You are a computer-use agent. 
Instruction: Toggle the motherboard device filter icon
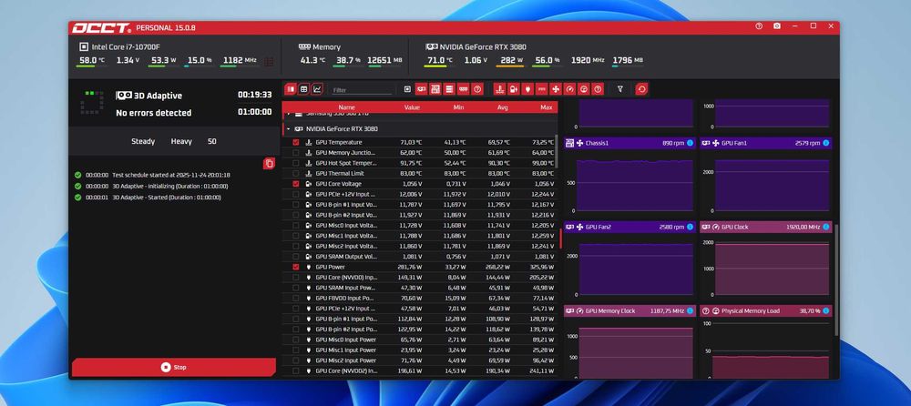[x=435, y=89]
